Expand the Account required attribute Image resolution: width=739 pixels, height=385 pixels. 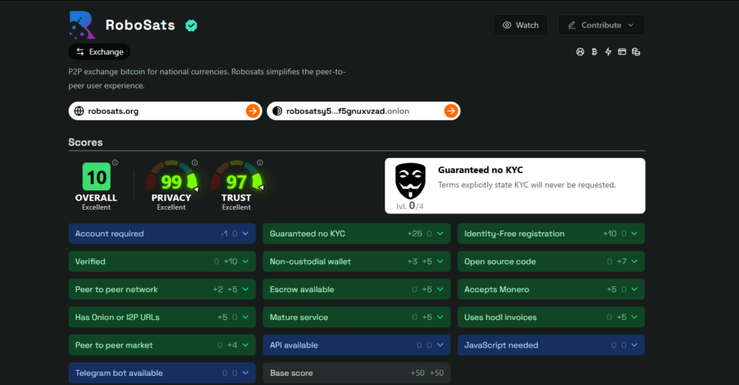coord(245,234)
